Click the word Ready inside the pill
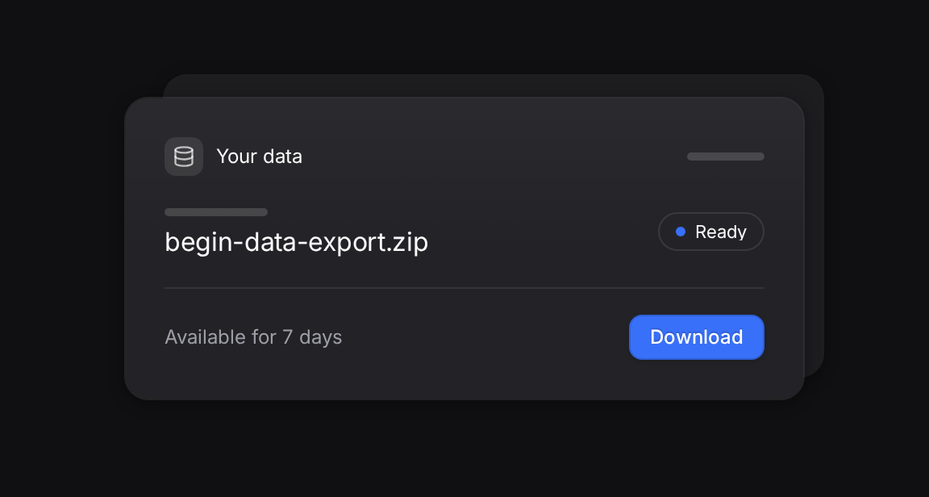The width and height of the screenshot is (929, 497). click(721, 232)
